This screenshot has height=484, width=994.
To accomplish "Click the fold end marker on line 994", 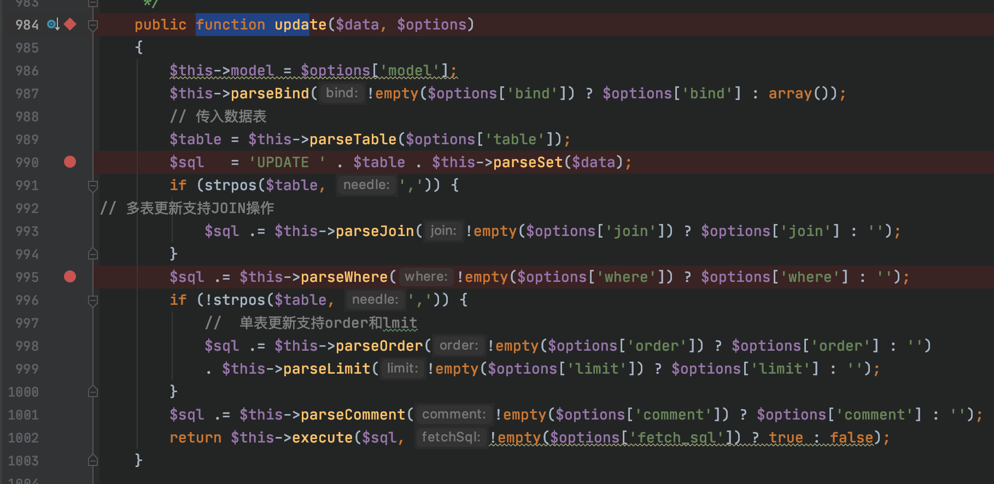I will click(93, 254).
